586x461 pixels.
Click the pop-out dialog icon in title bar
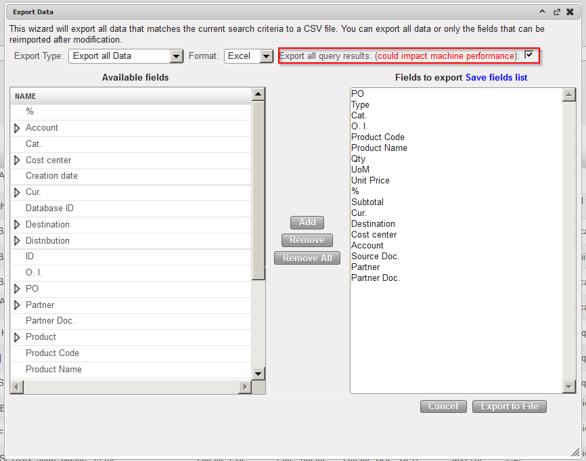[x=556, y=12]
